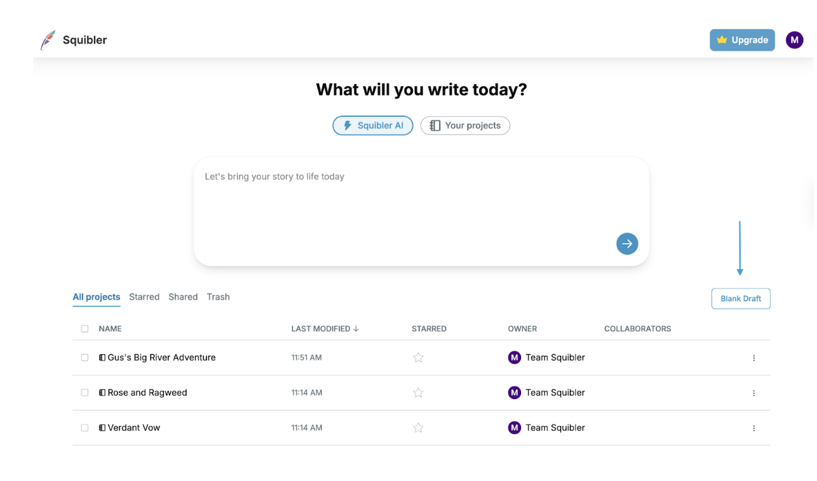Open more options for Gus's Big River Adventure
817x481 pixels.
[x=754, y=358]
